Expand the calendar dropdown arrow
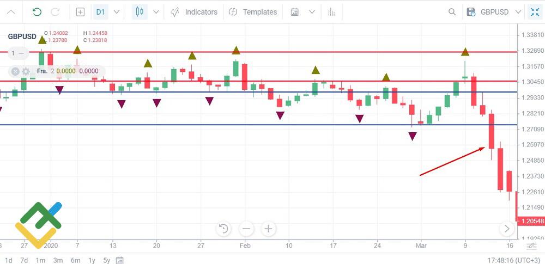 [x=312, y=12]
